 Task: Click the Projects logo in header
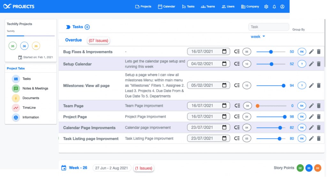[x=19, y=6]
